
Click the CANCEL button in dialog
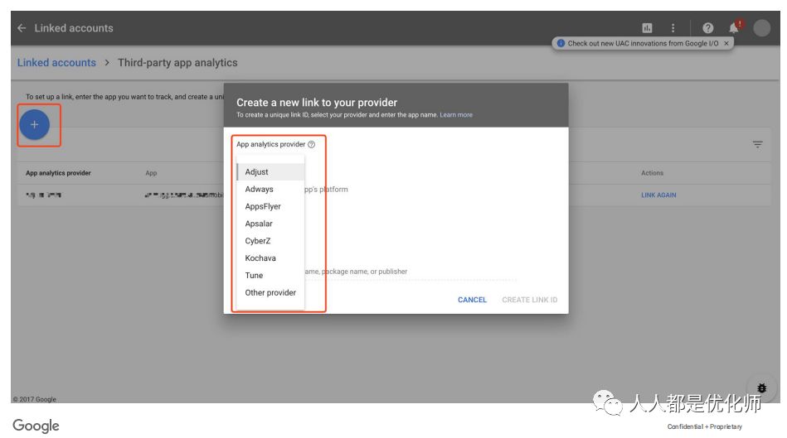point(473,300)
